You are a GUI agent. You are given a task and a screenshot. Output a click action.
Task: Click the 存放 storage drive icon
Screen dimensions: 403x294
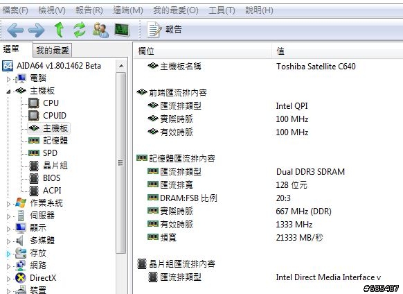[x=21, y=253]
